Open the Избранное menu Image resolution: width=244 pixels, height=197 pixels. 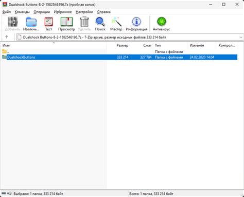click(63, 12)
